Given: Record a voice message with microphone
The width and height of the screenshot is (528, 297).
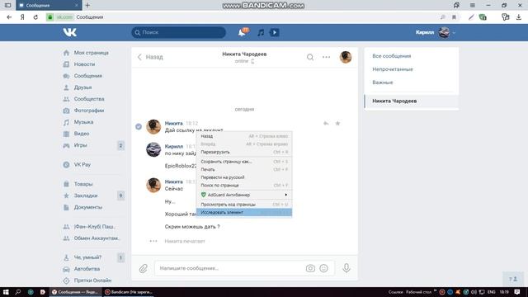Looking at the screenshot, I should [x=346, y=268].
